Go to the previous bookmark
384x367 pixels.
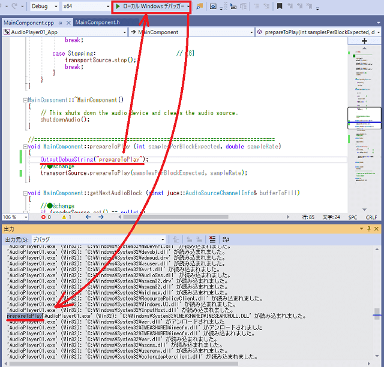point(290,7)
